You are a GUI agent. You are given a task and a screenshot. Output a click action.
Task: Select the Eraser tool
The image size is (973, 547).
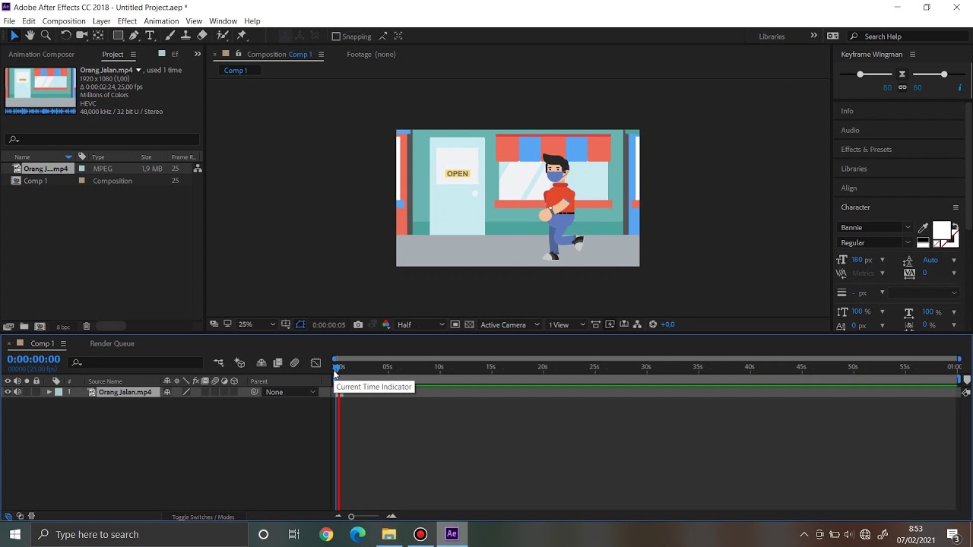(x=202, y=36)
